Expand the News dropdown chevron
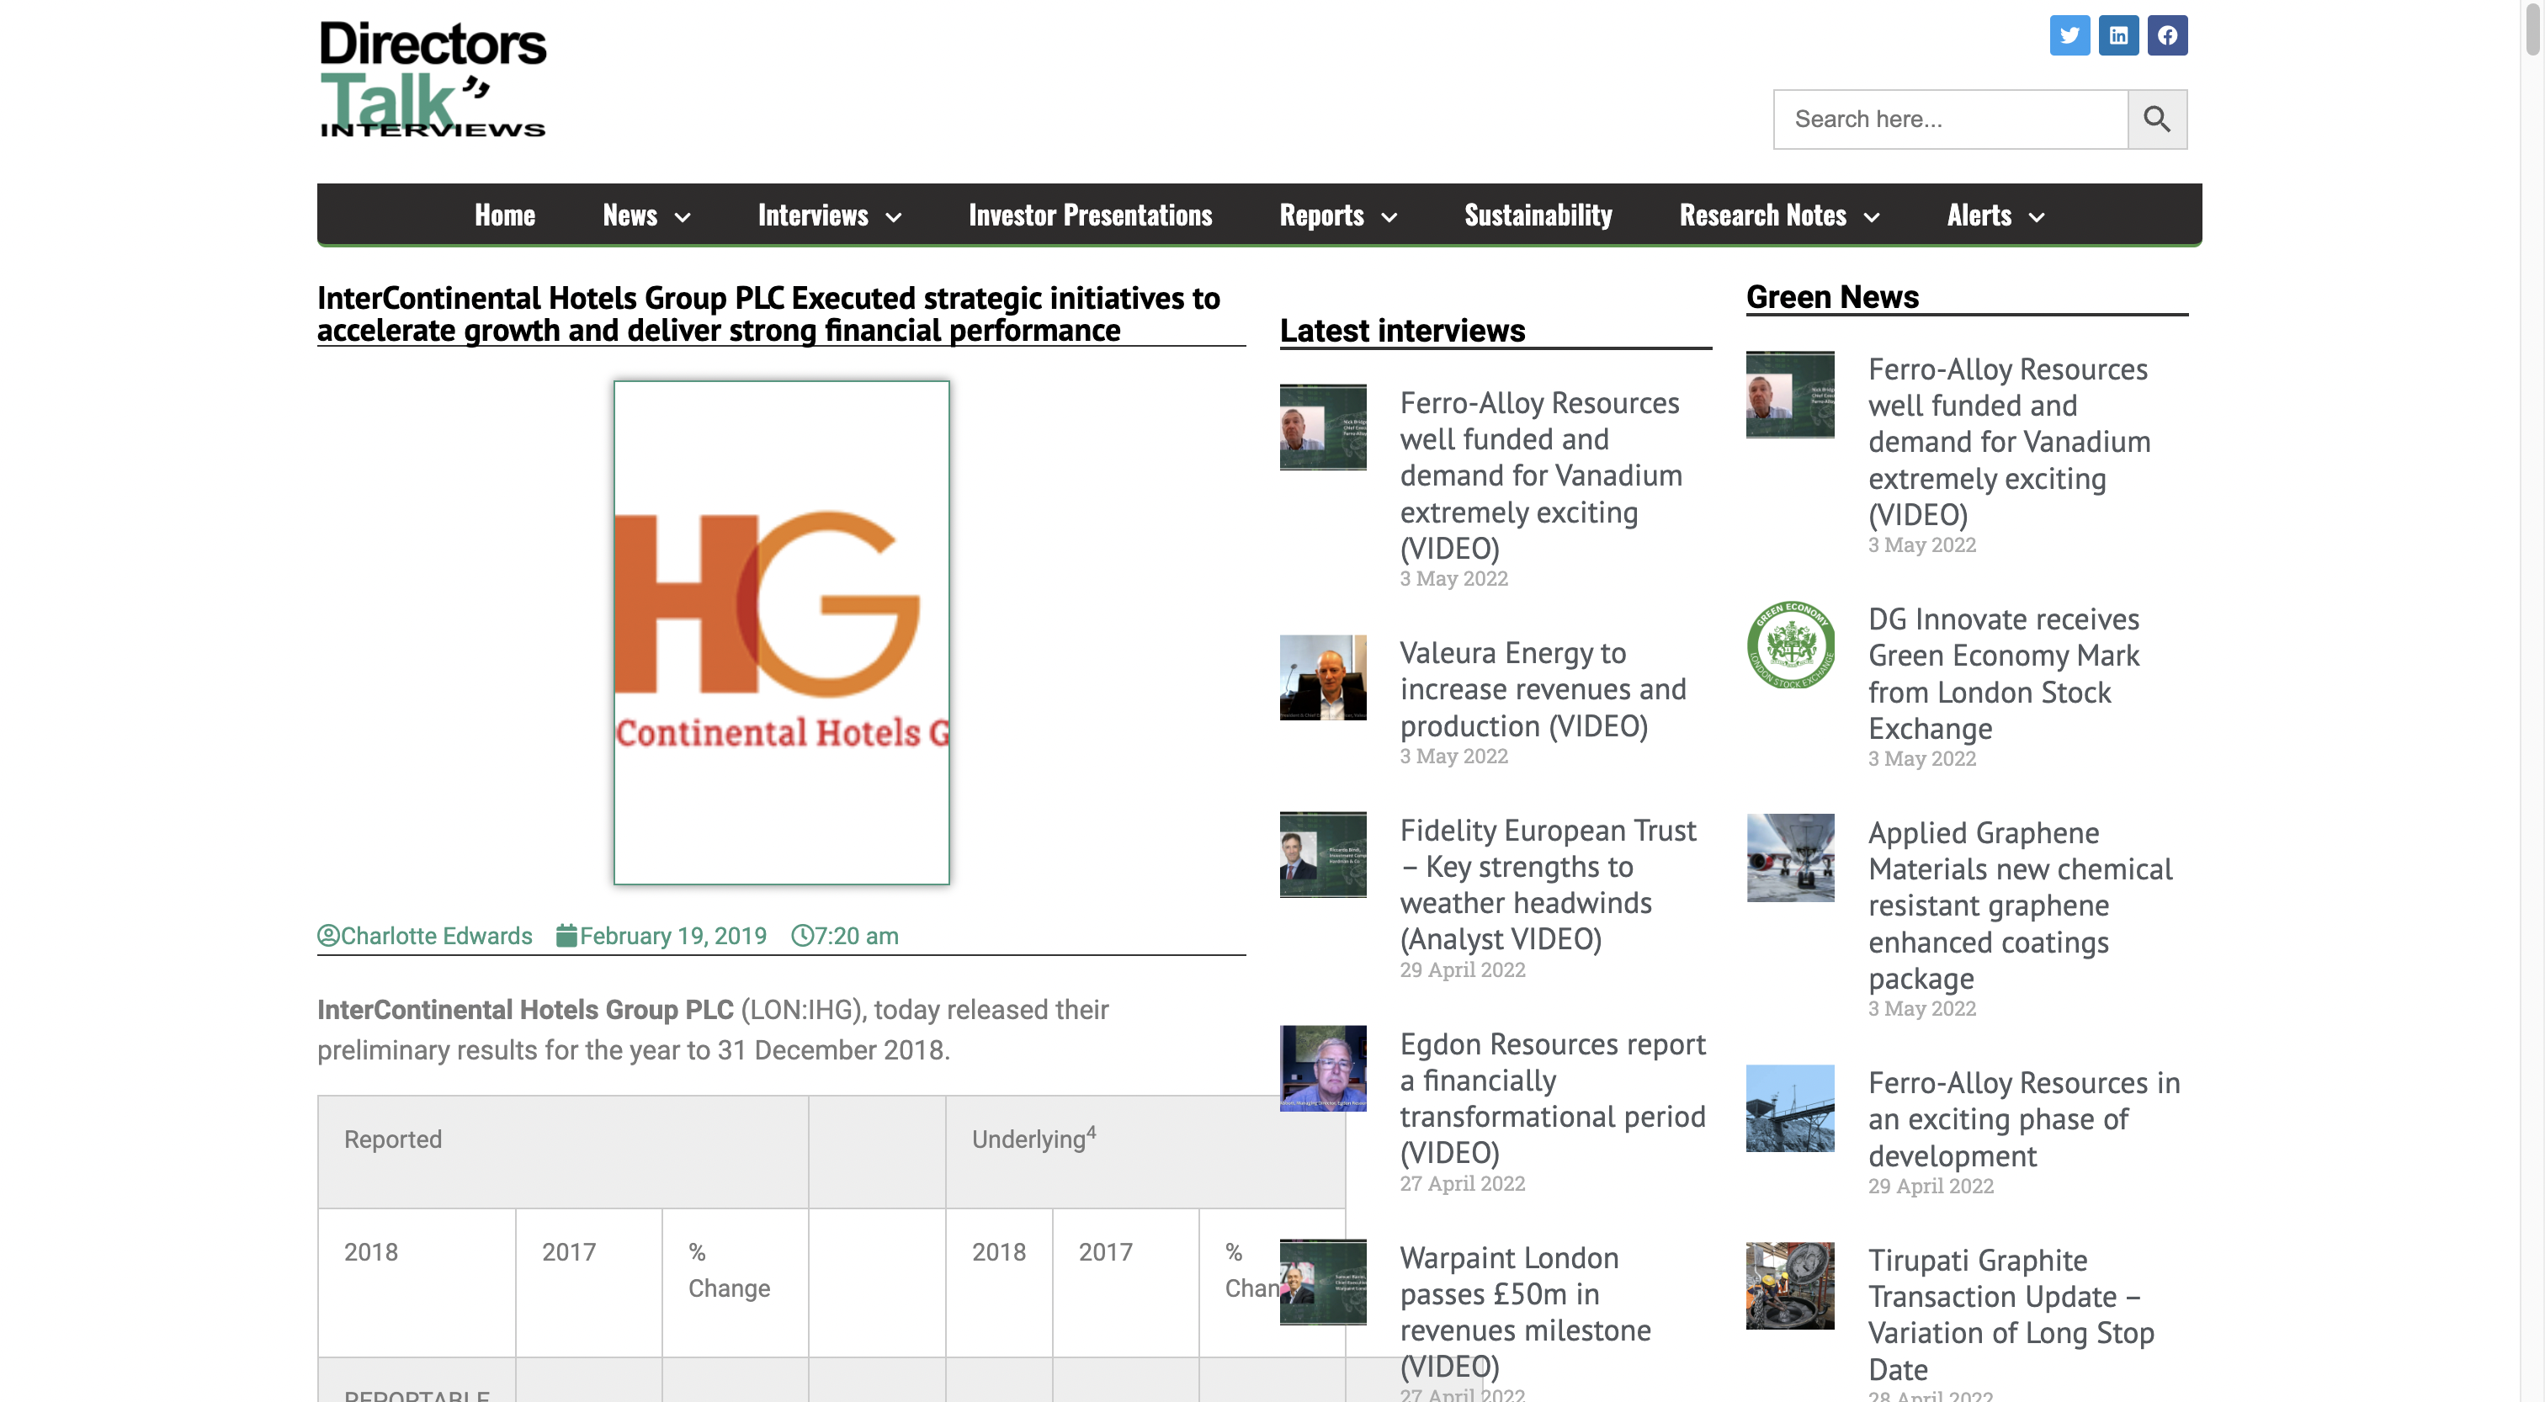 coord(683,217)
